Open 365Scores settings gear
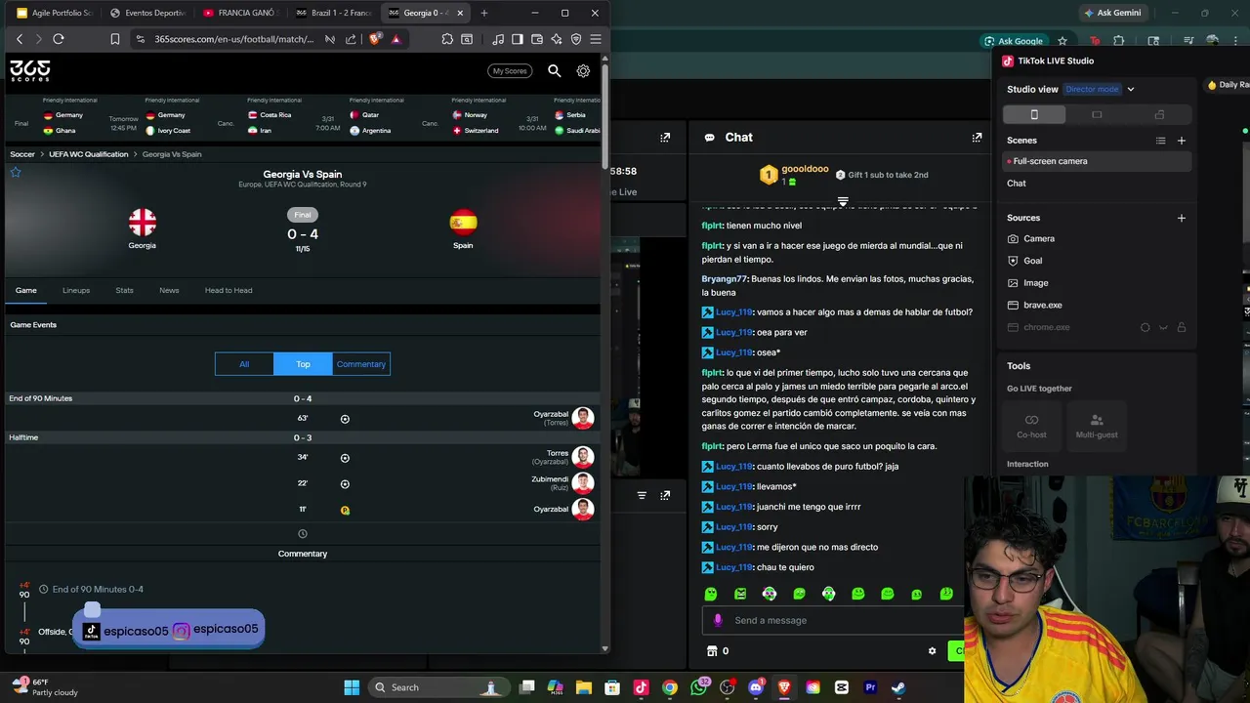Viewport: 1250px width, 703px height. click(x=583, y=70)
